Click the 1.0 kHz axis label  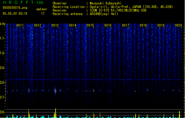pos(3,53)
